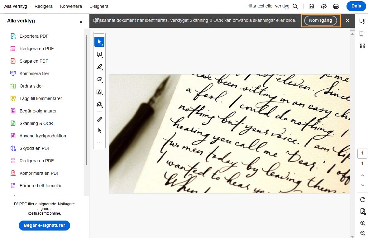This screenshot has width=368, height=238.
Task: Show the bookmarks panel
Action: pos(362,33)
